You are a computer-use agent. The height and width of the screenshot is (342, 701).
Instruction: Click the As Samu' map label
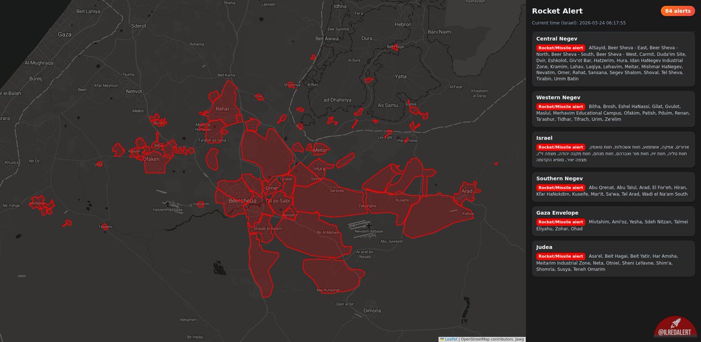pos(387,105)
